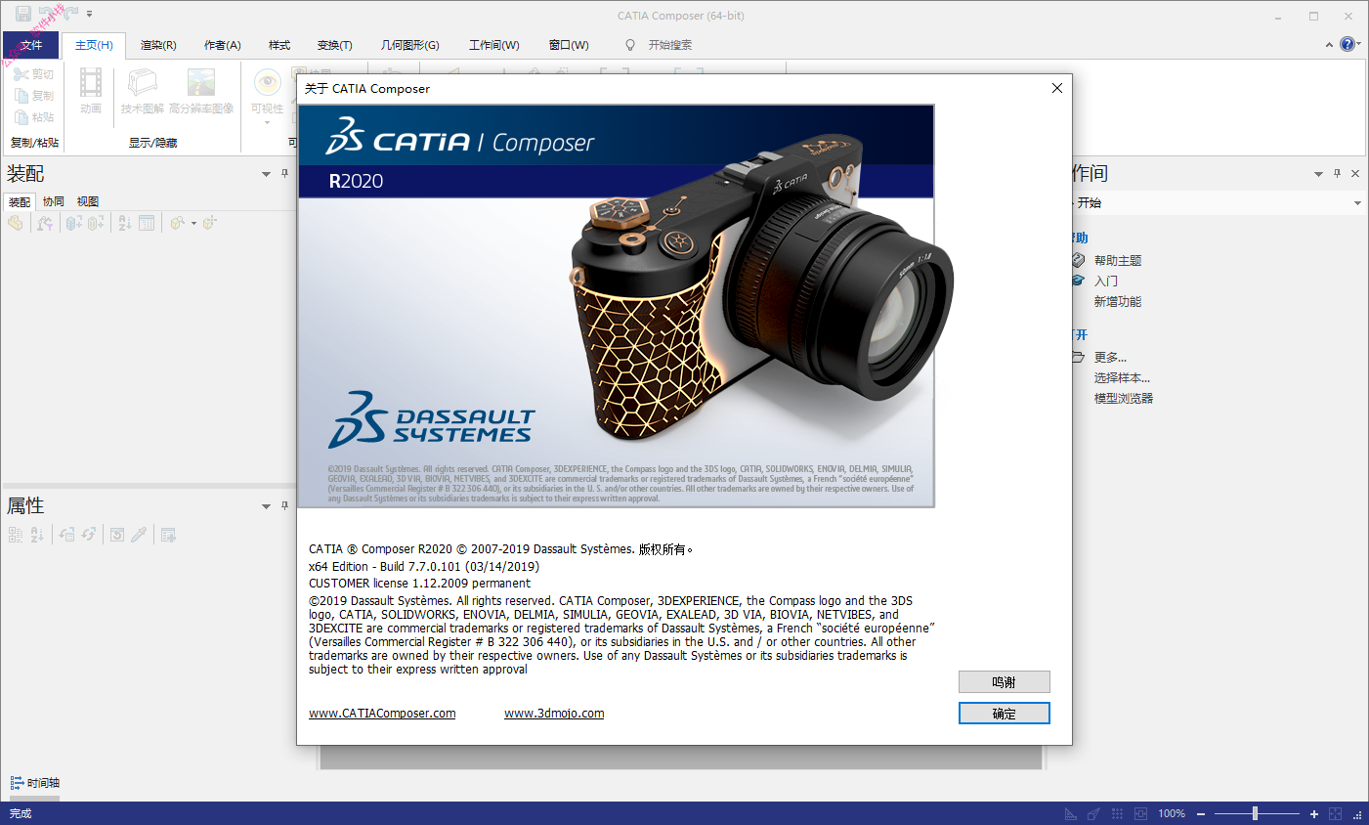Open the 文件 file menu
1369x825 pixels.
30,45
